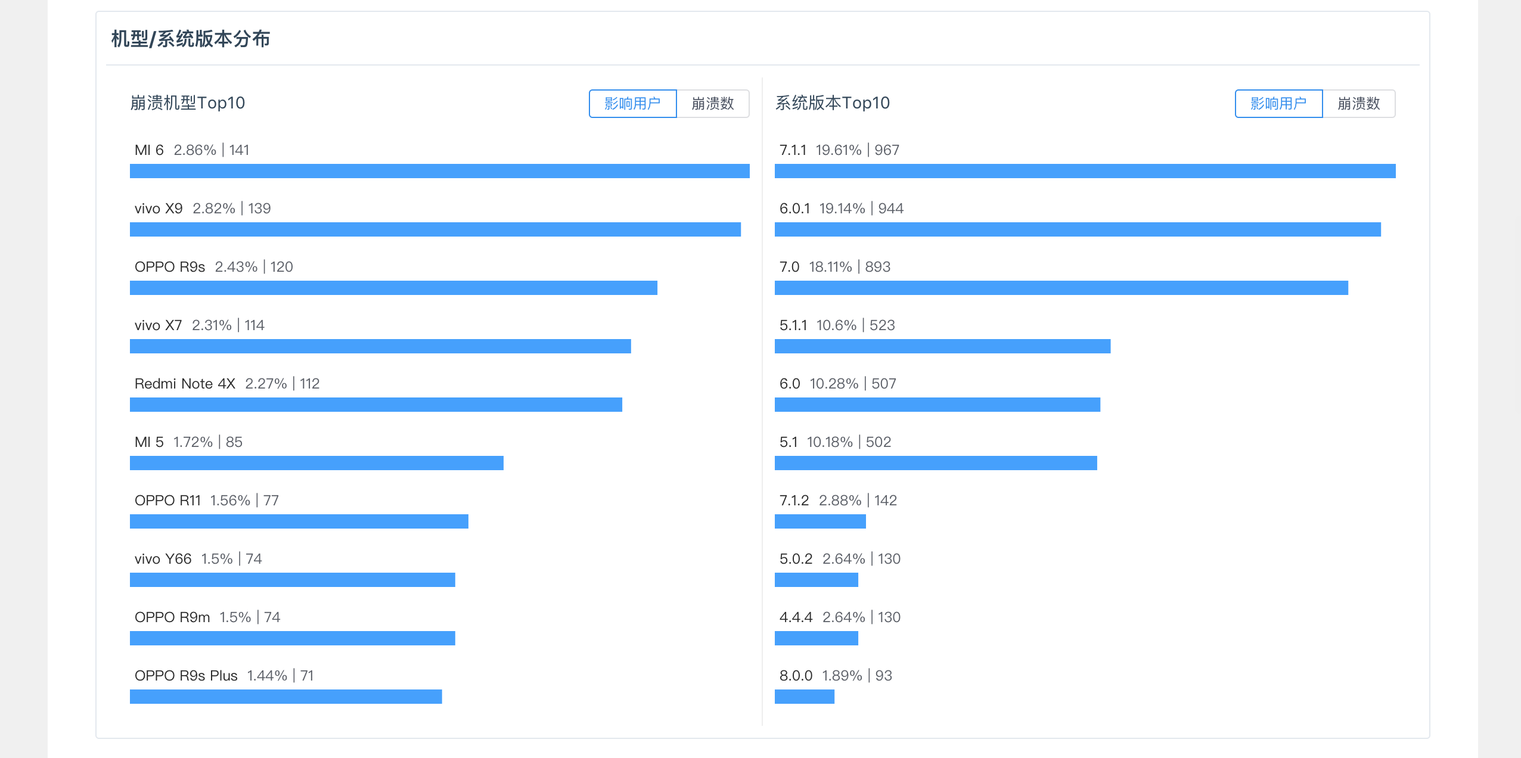1521x758 pixels.
Task: Click the 5.1.1 version bar
Action: [942, 346]
